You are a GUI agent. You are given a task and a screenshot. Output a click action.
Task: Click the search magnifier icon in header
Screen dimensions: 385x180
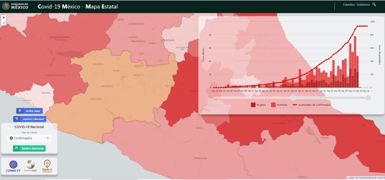click(x=374, y=4)
